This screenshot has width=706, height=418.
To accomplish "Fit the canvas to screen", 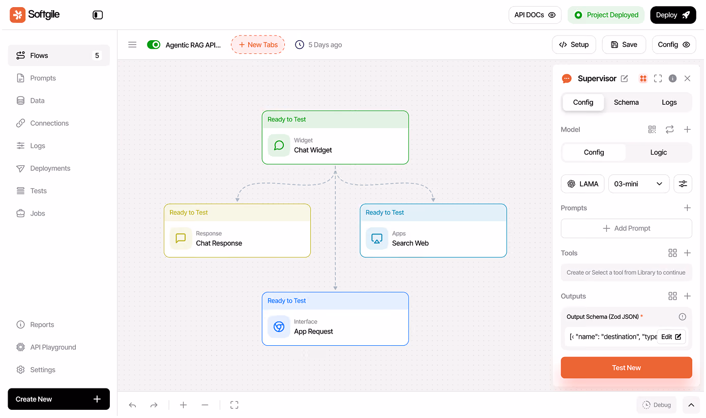I will point(234,405).
